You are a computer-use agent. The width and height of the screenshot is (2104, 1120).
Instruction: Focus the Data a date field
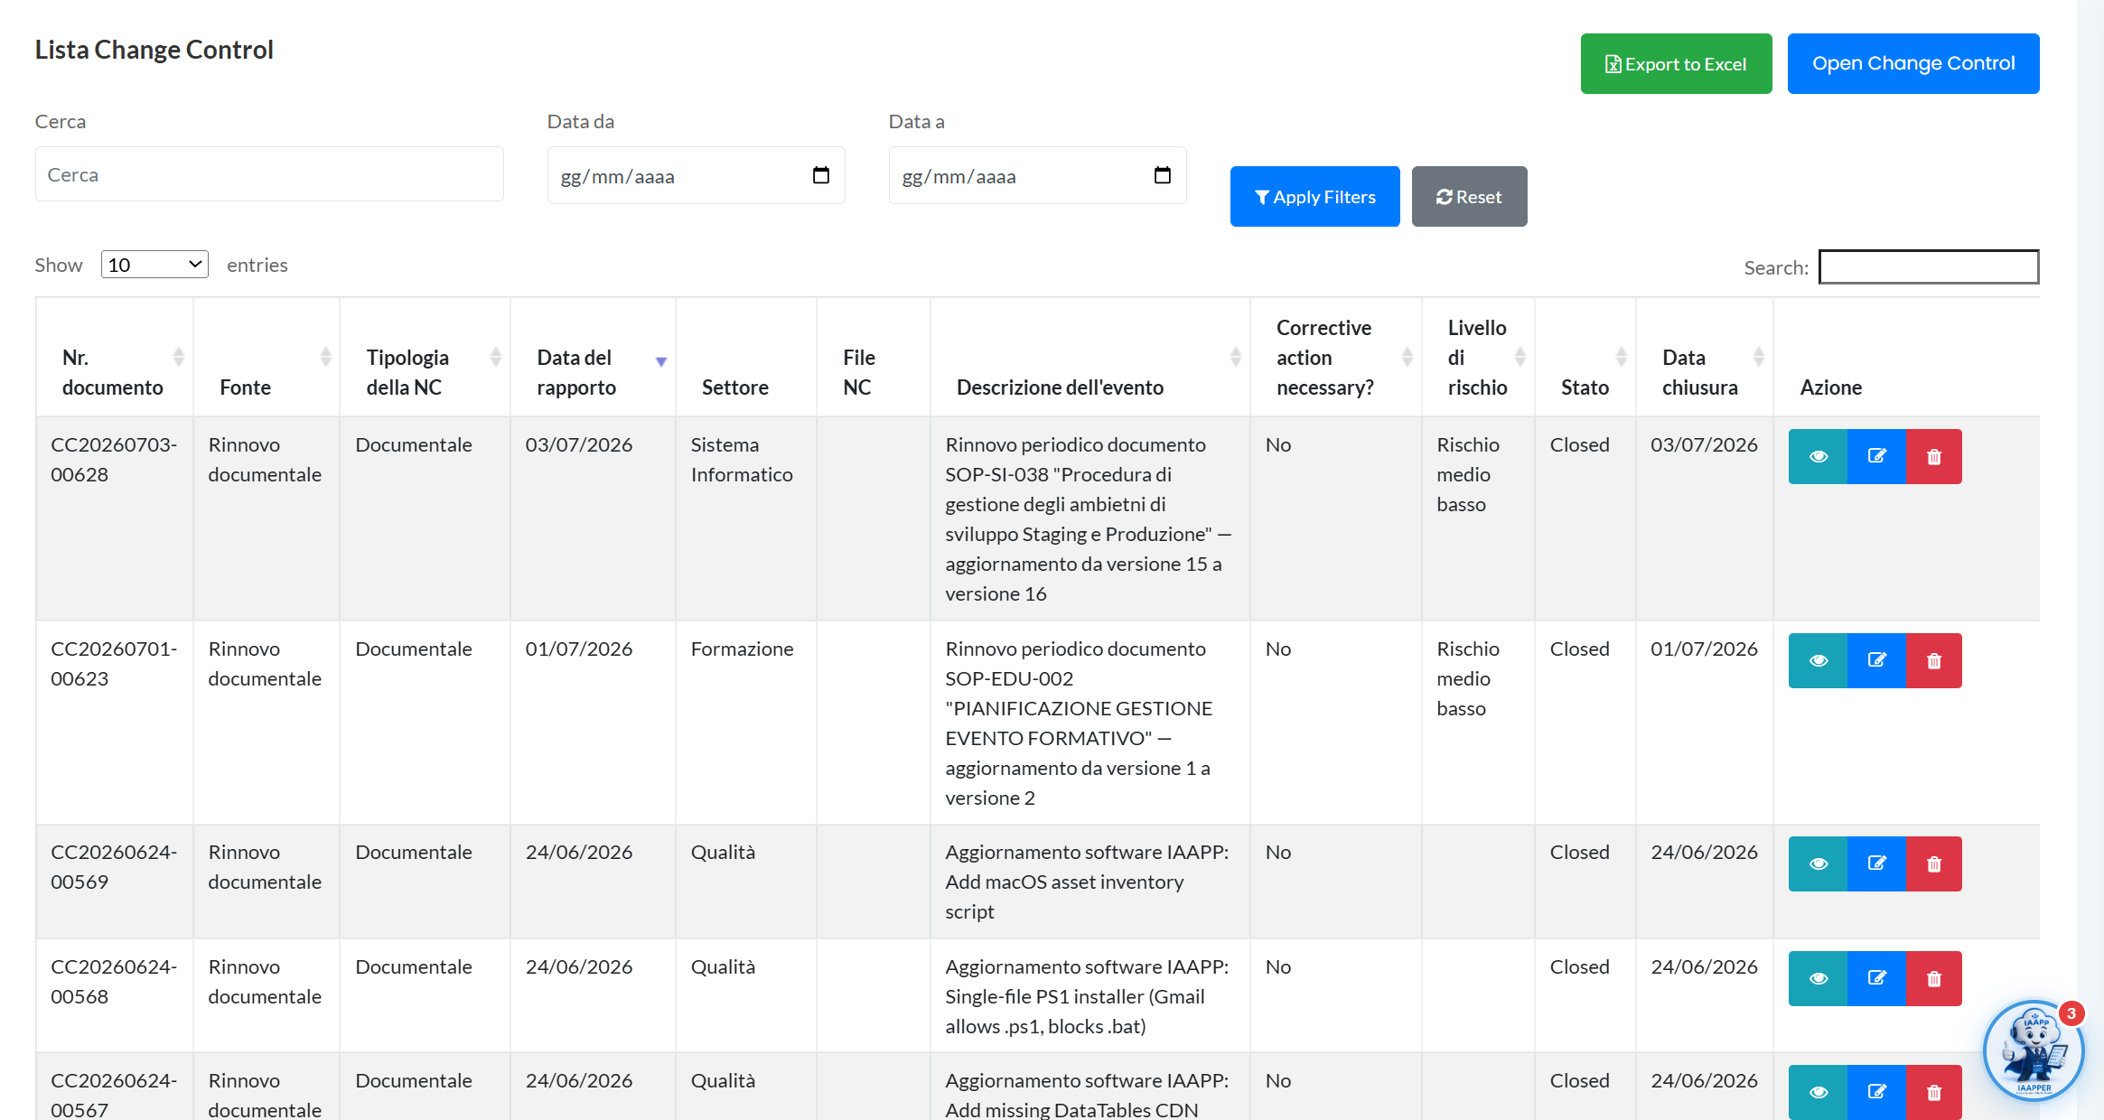pyautogui.click(x=1037, y=175)
